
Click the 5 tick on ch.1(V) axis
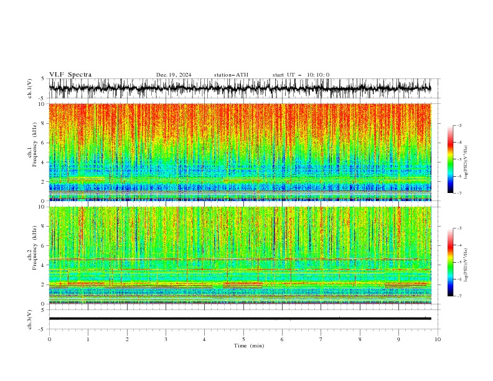tap(43, 78)
